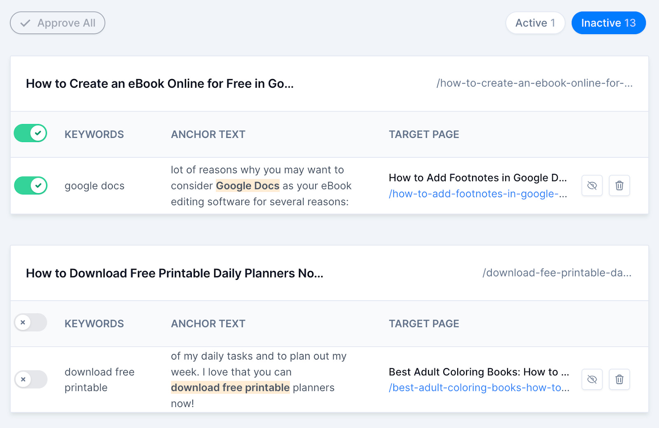Toggle off all eBook article link suggestions
Viewport: 659px width, 428px height.
(x=30, y=133)
